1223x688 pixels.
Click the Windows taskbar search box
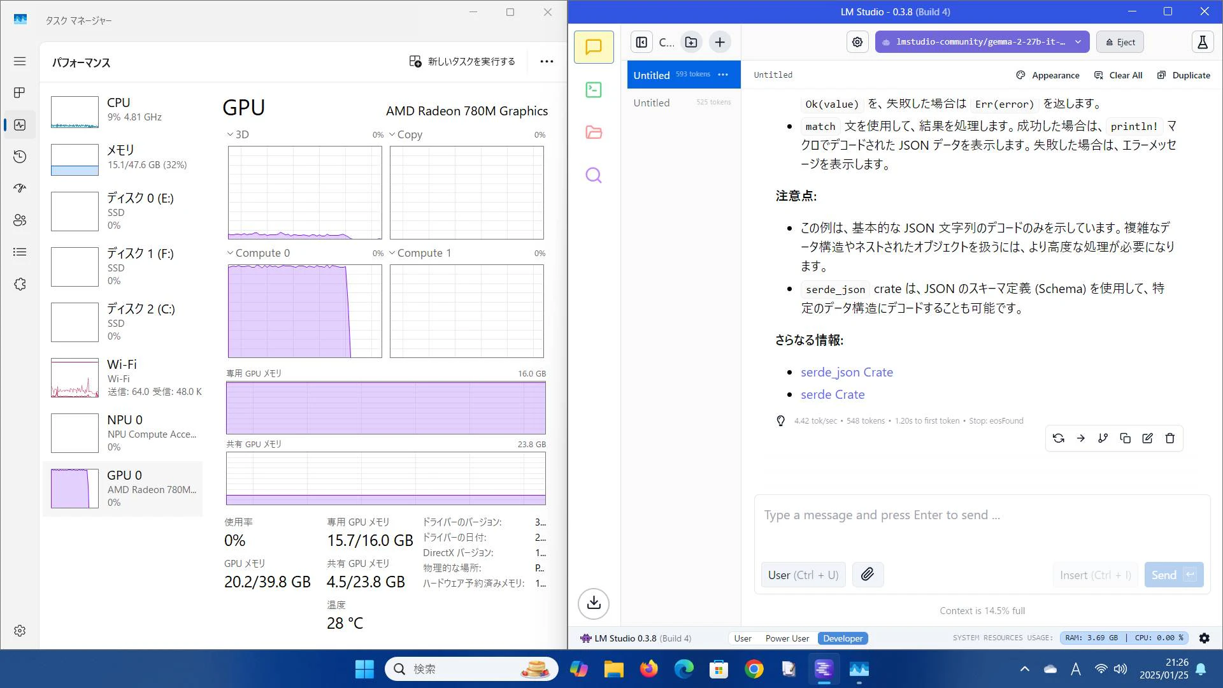click(x=471, y=669)
